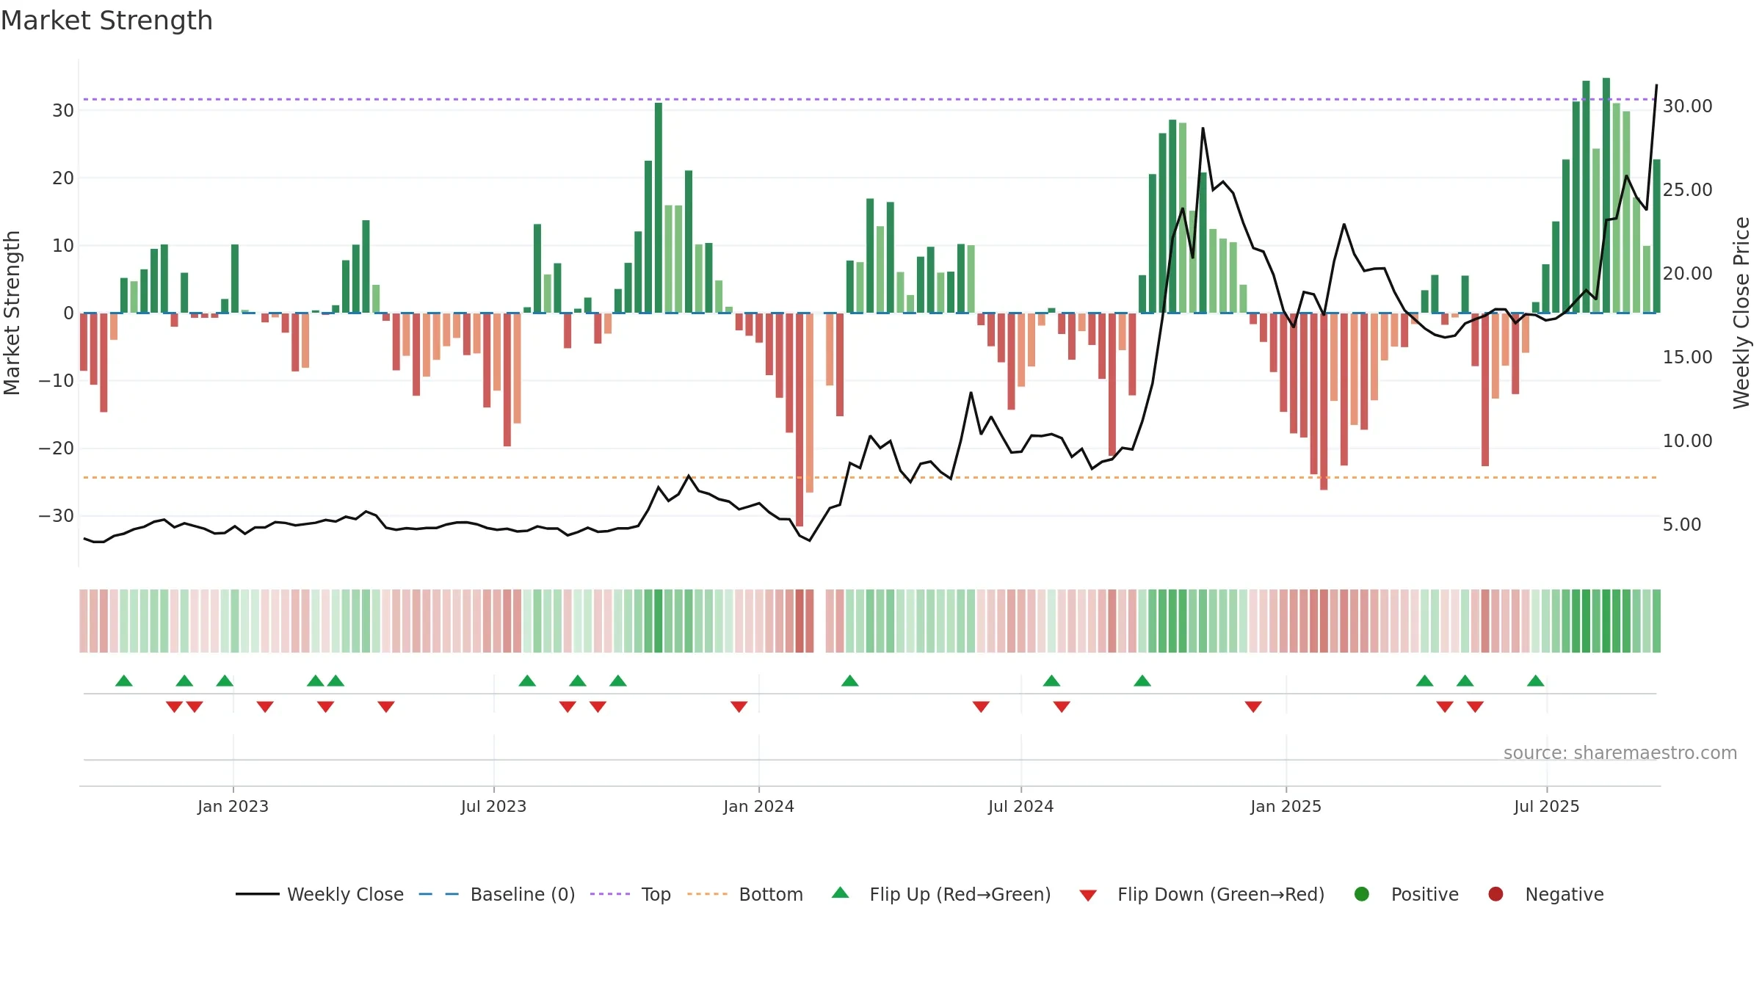Click the last flip-up triangle before Jul 2025
The height and width of the screenshot is (991, 1762).
coord(1536,680)
